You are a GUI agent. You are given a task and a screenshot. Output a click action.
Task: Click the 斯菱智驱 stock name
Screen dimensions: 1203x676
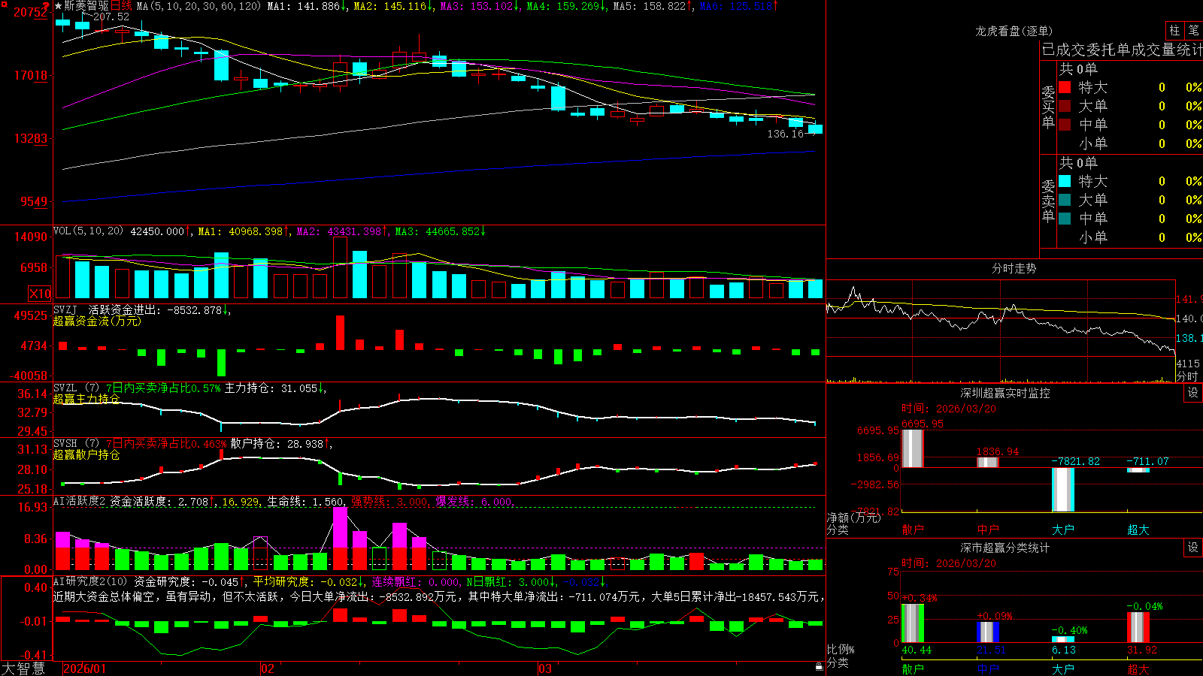coord(86,6)
